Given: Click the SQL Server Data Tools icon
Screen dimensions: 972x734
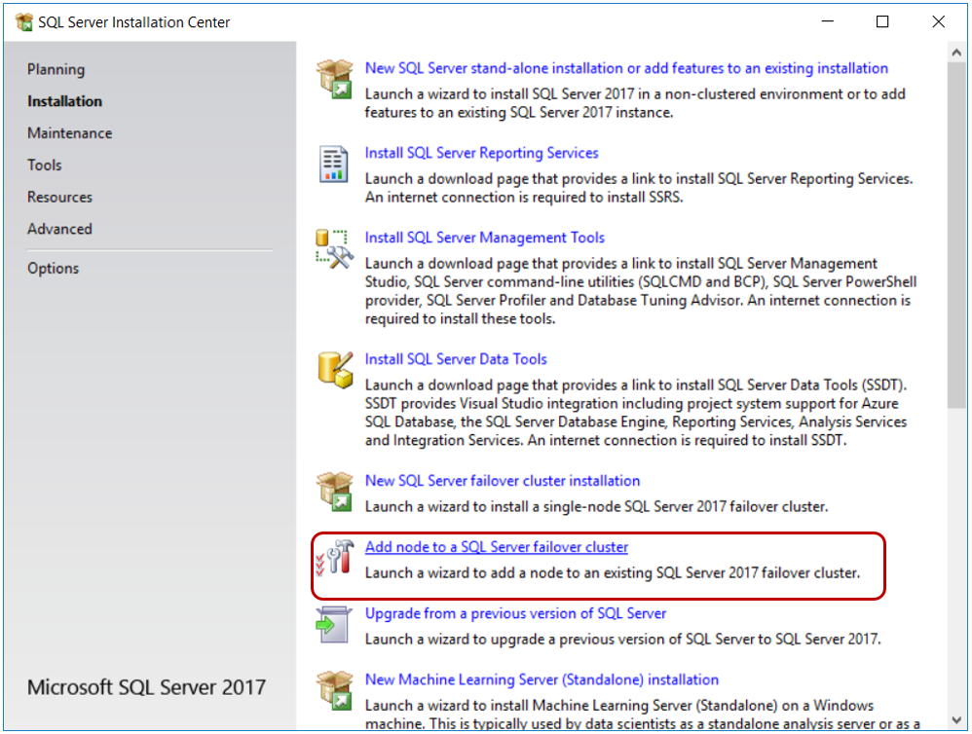Looking at the screenshot, I should 335,370.
